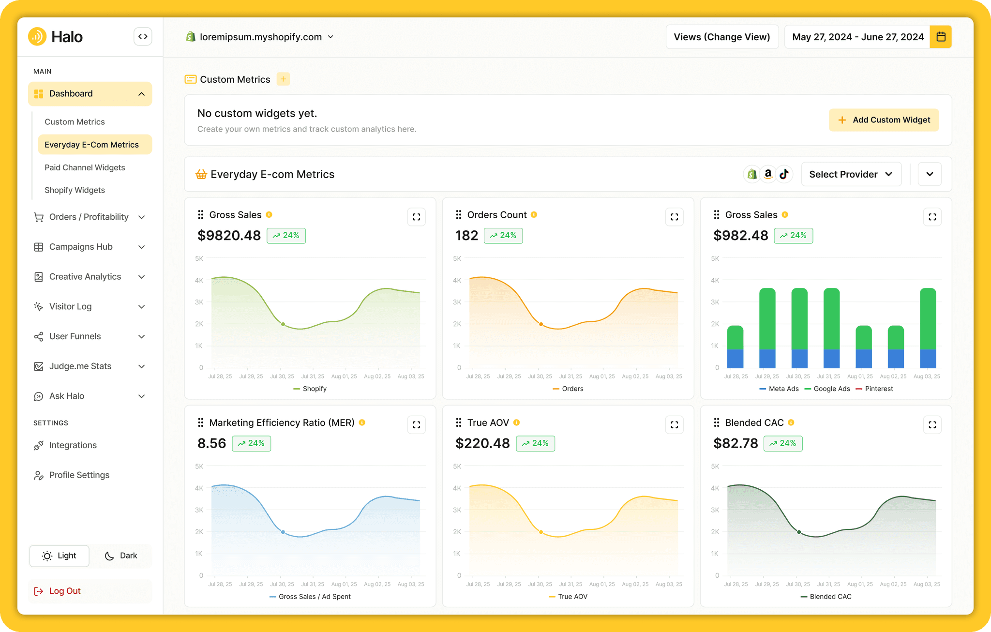Switch to Dark theme

pos(121,556)
